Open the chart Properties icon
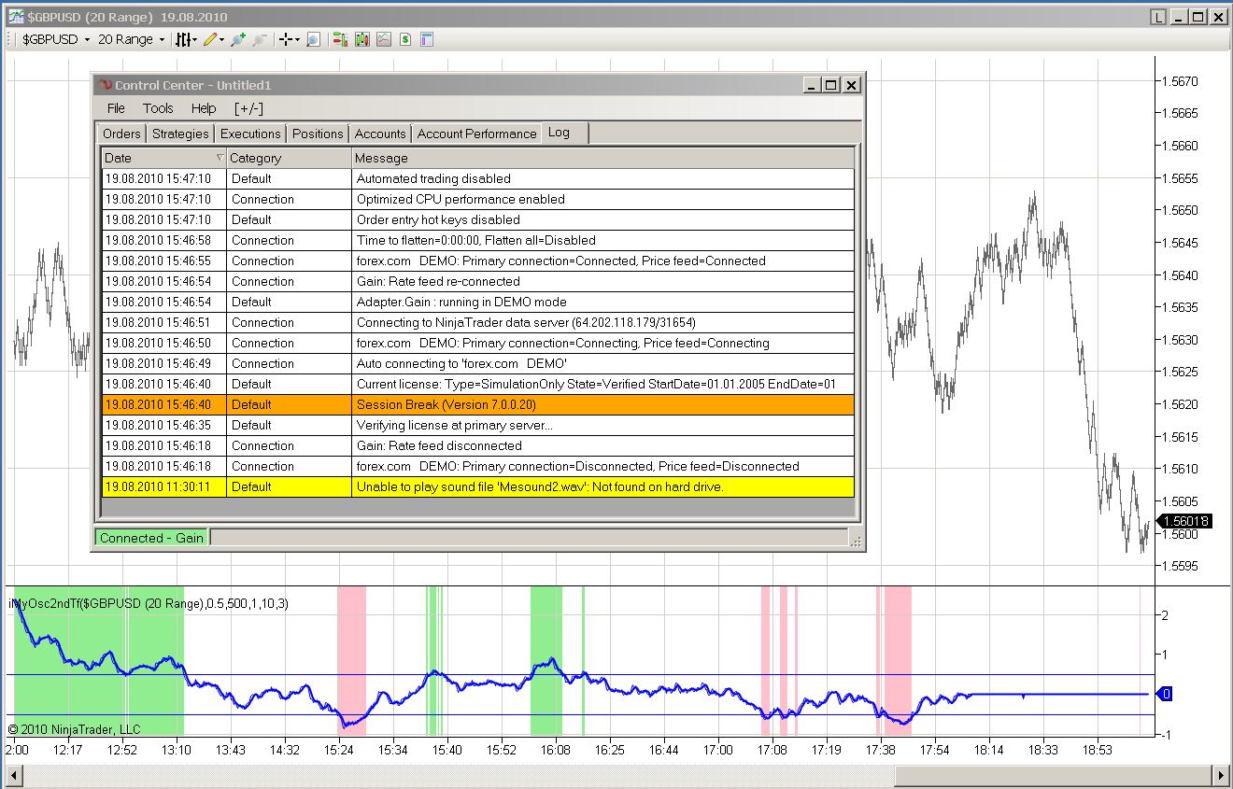 click(x=427, y=39)
